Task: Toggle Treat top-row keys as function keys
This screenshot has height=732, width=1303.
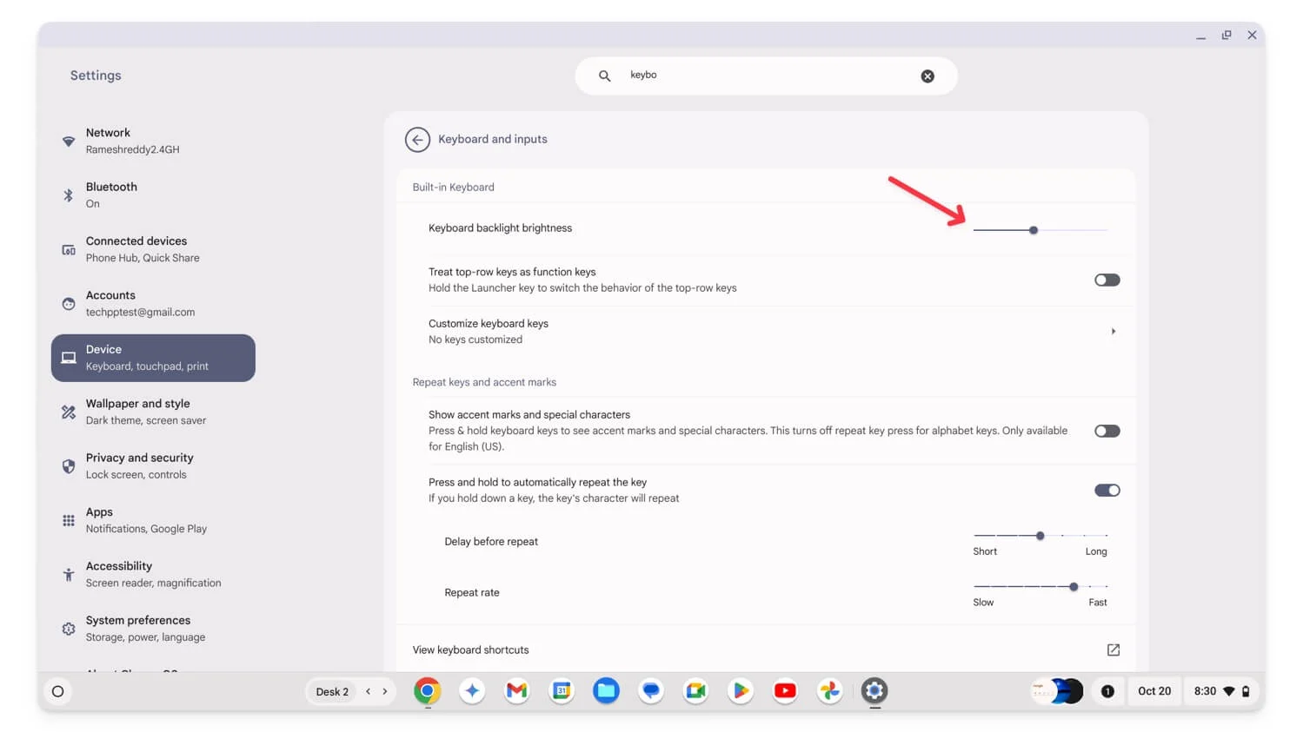Action: click(x=1107, y=280)
